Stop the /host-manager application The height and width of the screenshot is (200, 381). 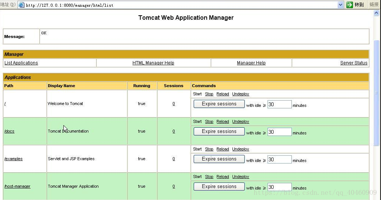tap(209, 177)
